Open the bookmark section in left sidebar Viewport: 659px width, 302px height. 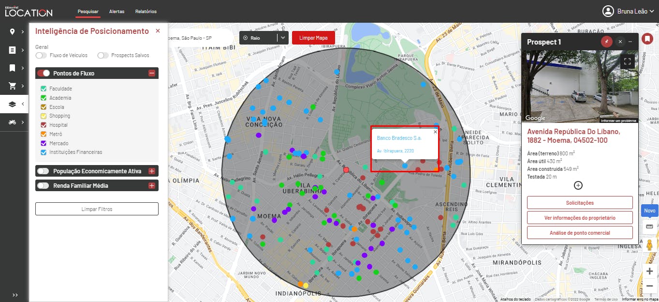pyautogui.click(x=13, y=68)
